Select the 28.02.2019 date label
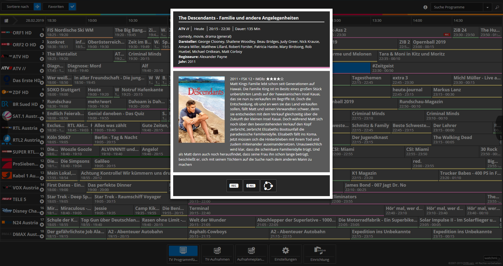503x266 pixels. pyautogui.click(x=35, y=21)
